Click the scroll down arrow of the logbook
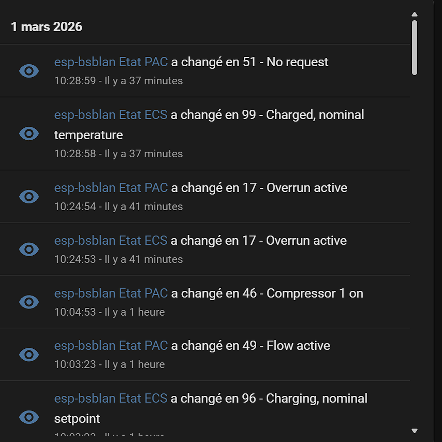 point(415,431)
